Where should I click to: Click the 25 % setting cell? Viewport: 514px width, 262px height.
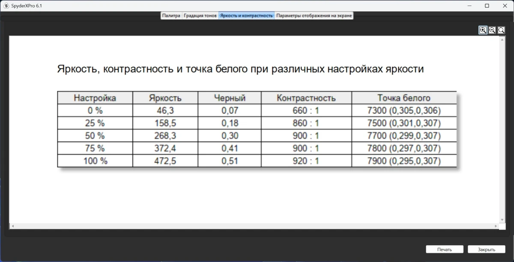tap(95, 123)
